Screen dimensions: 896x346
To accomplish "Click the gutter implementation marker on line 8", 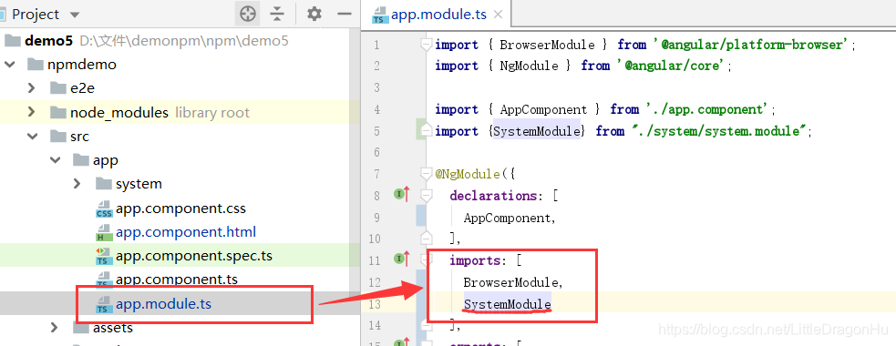I will (x=402, y=195).
